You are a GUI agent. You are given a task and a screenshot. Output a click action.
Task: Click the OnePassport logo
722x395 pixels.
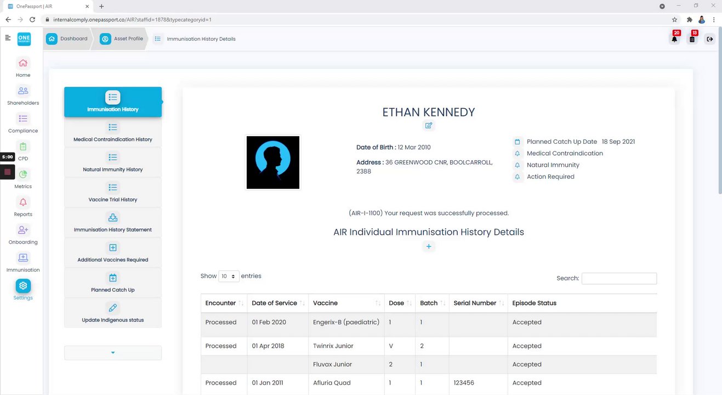[24, 38]
